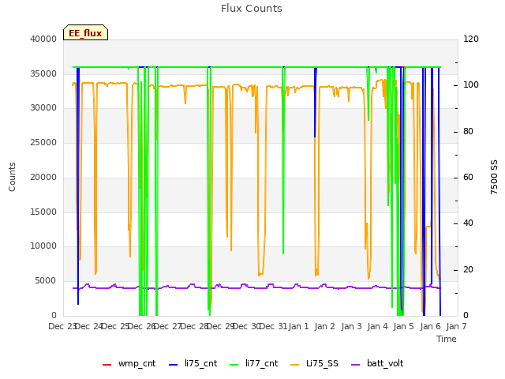Click the Counts y-axis title
The image size is (505, 379).
pyautogui.click(x=12, y=177)
